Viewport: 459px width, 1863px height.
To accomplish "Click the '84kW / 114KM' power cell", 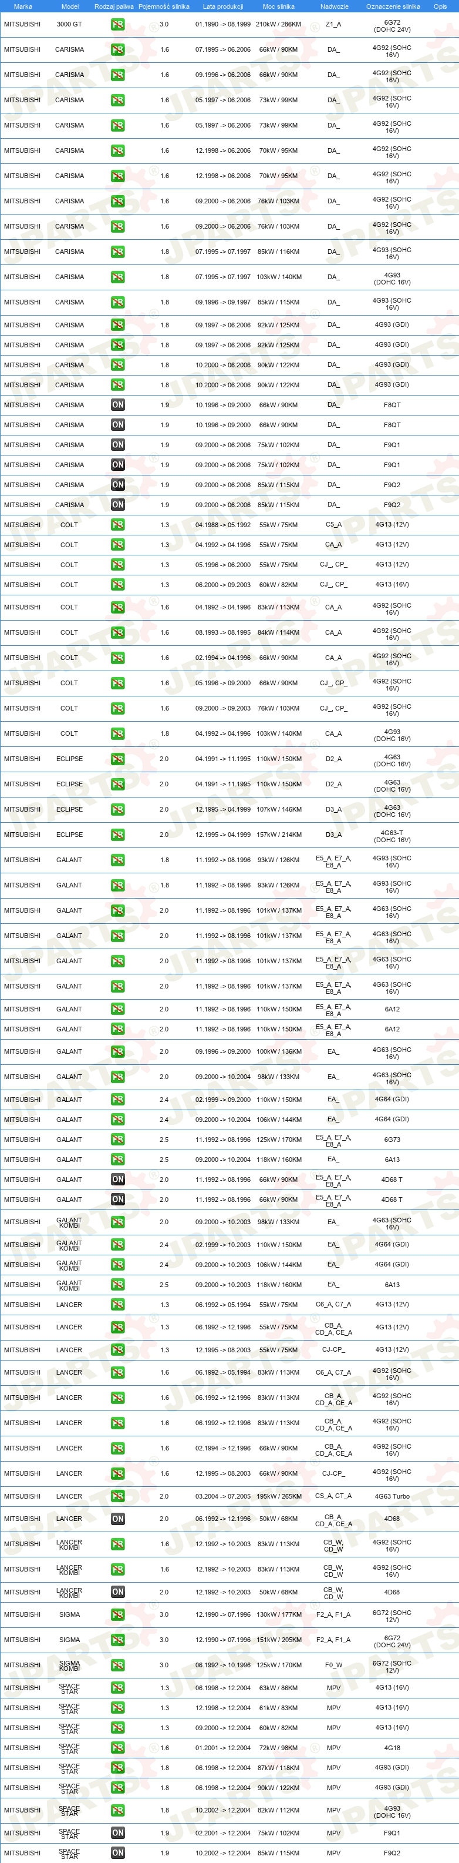I will (278, 632).
